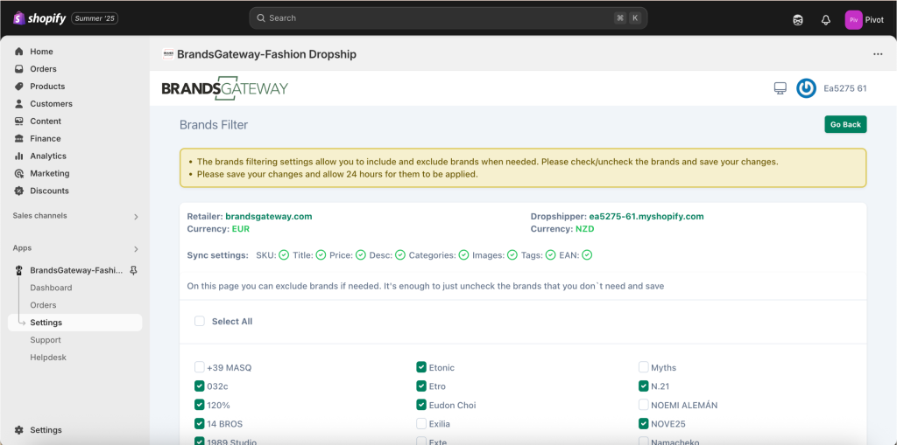The image size is (897, 445).
Task: Click the Go Back button
Action: (x=845, y=124)
